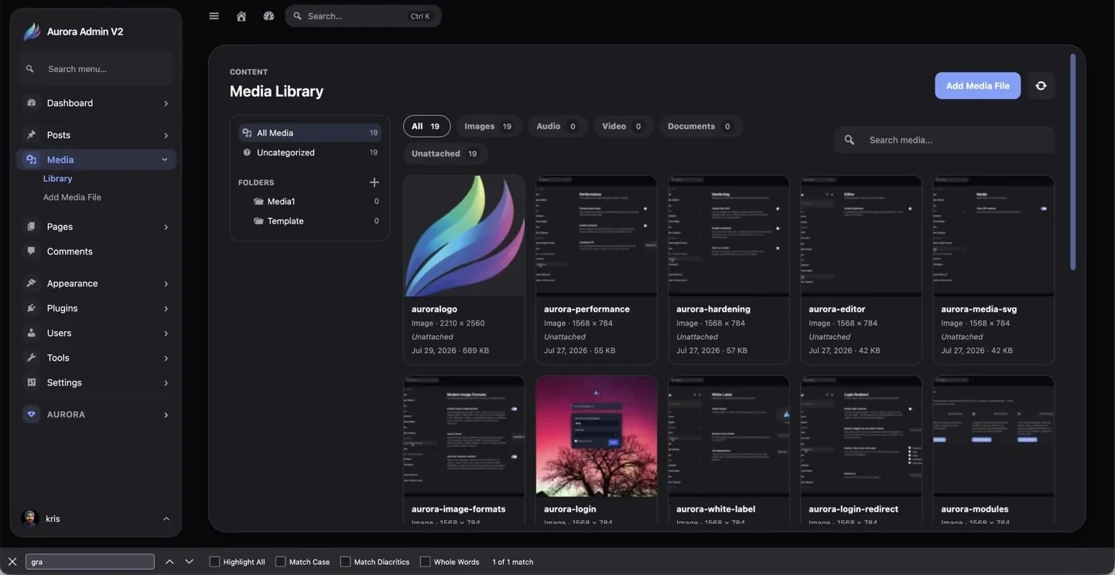Viewport: 1115px width, 575px height.
Task: Close the browser find bar
Action: (12, 562)
